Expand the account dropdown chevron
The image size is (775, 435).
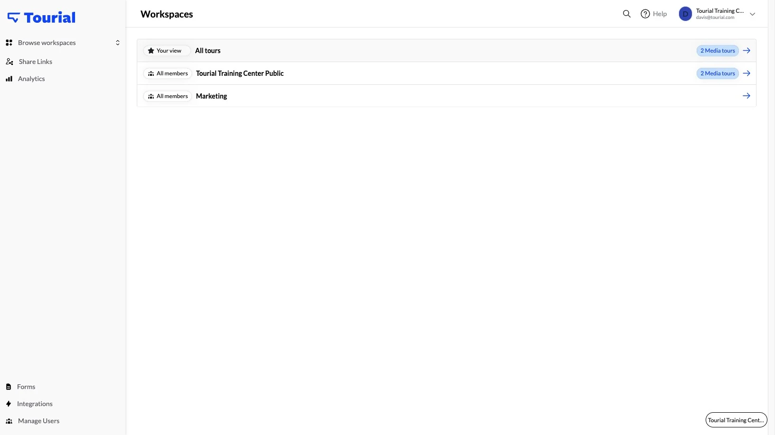click(752, 14)
